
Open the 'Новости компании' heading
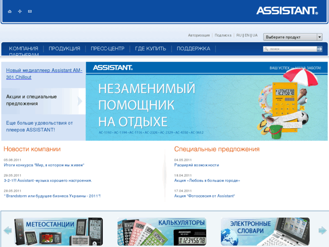coord(32,149)
